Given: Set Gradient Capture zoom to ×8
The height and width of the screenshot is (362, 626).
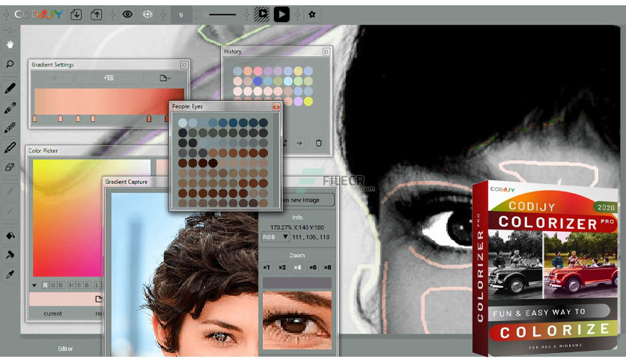Looking at the screenshot, I should click(328, 268).
